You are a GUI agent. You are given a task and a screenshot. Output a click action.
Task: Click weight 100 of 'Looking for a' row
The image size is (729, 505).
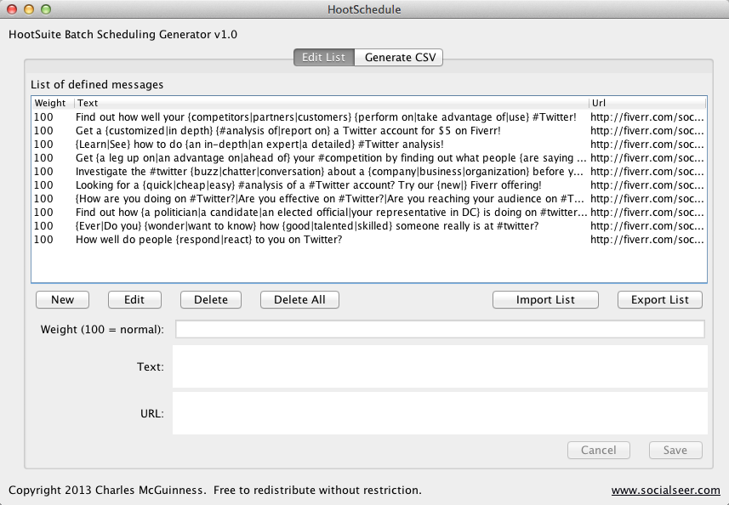coord(43,185)
